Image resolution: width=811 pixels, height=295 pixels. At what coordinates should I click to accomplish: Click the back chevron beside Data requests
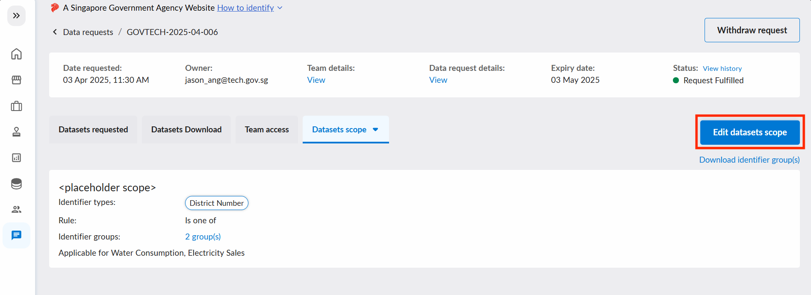[x=55, y=32]
